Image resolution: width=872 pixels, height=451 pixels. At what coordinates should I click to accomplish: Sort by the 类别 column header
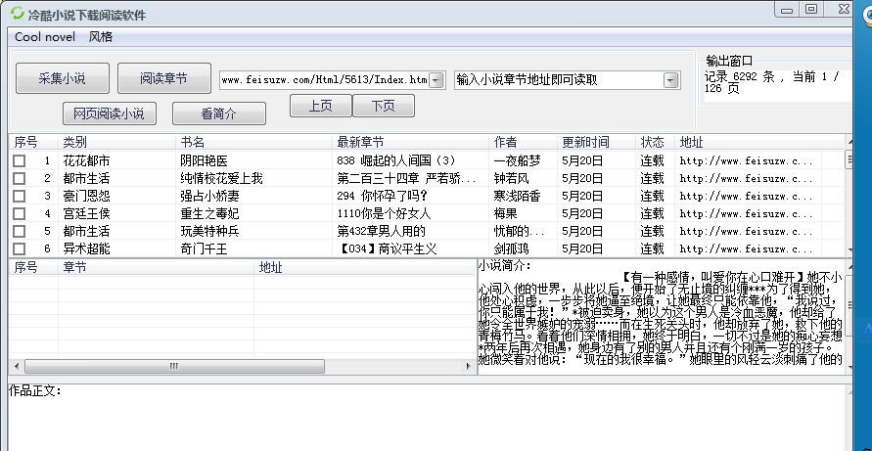click(x=116, y=143)
